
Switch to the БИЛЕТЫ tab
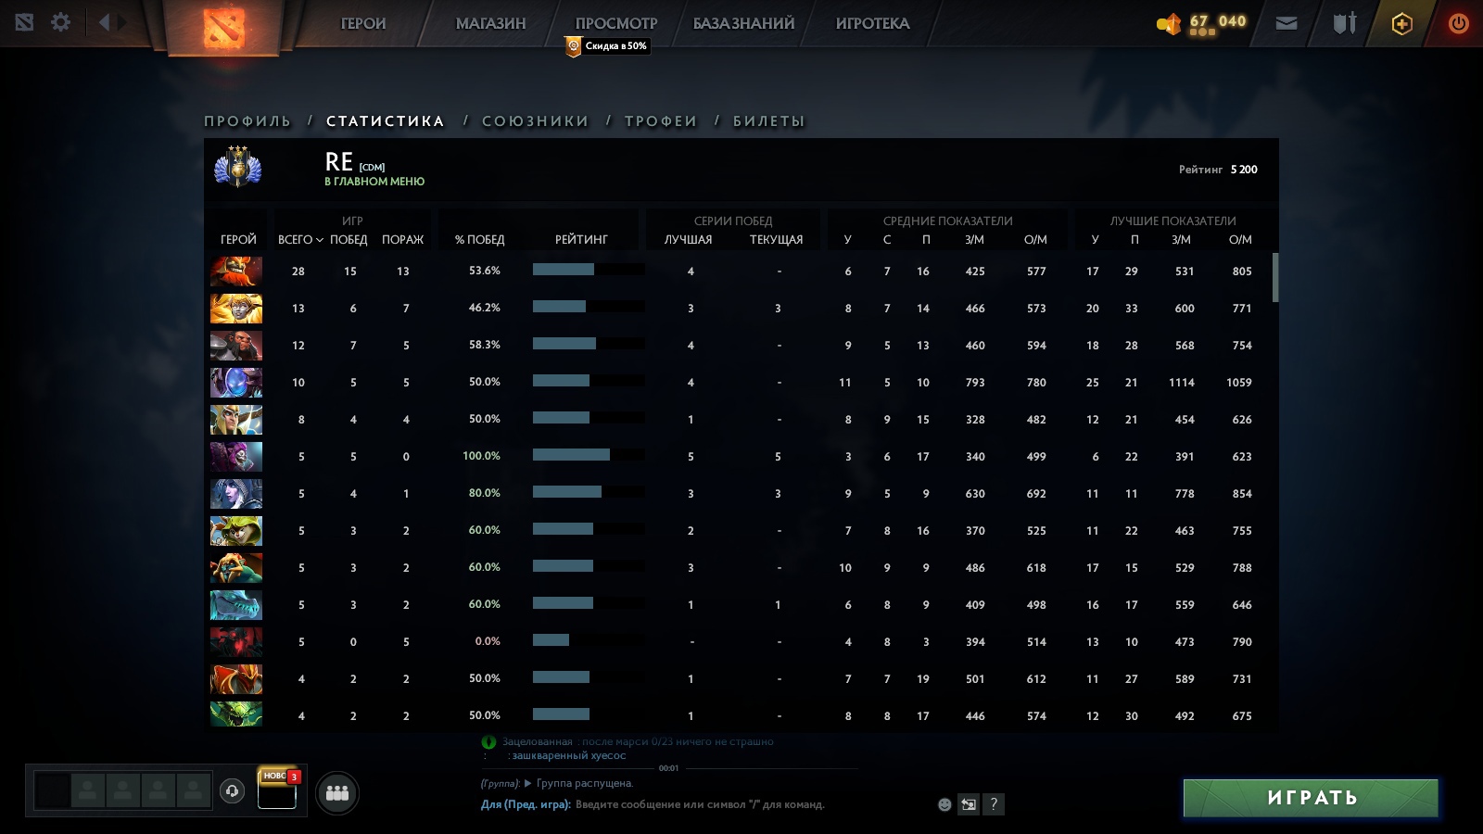pyautogui.click(x=769, y=121)
